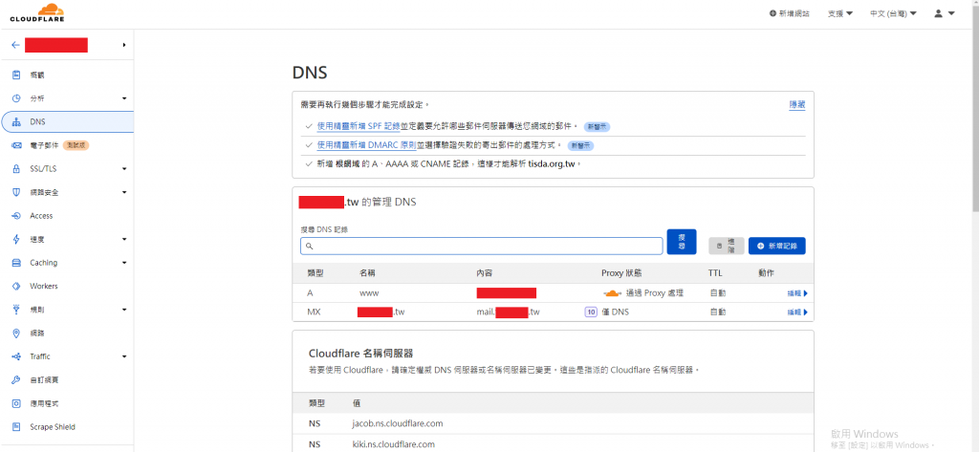Screen dimensions: 979x452
Task: Click the Access icon in sidebar
Action: (17, 216)
